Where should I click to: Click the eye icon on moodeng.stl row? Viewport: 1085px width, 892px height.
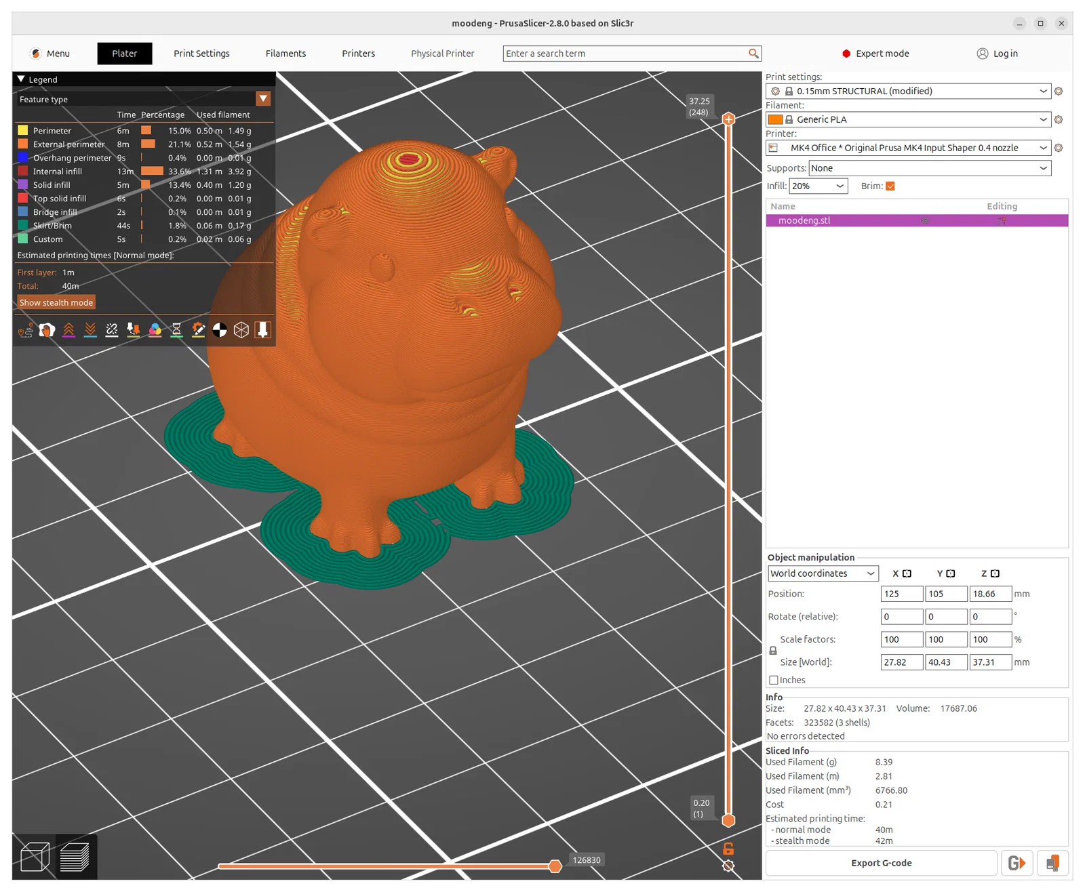(925, 220)
